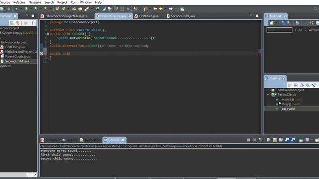
Task: Open the External Tools dropdown arrow
Action: (x=51, y=9)
